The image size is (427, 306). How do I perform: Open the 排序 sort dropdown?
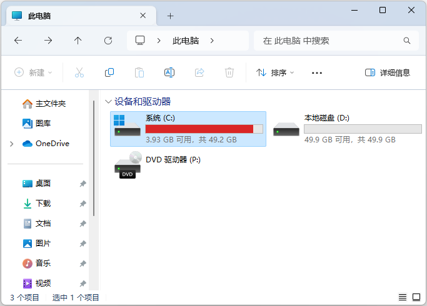275,72
